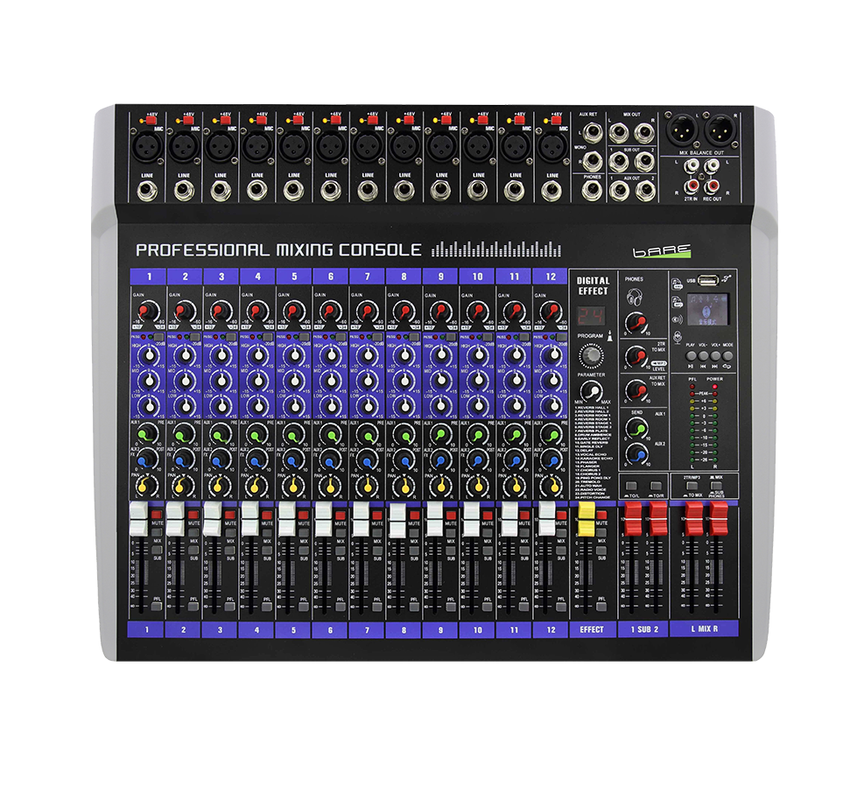This screenshot has height=786, width=864.
Task: Click channel 9 white fader cap
Action: tap(435, 519)
